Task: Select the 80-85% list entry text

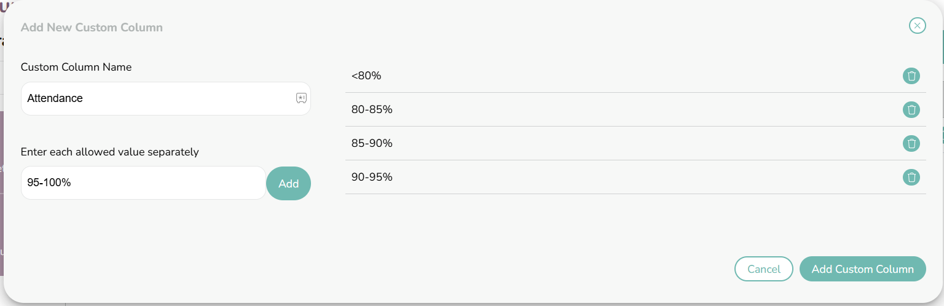Action: (x=372, y=109)
